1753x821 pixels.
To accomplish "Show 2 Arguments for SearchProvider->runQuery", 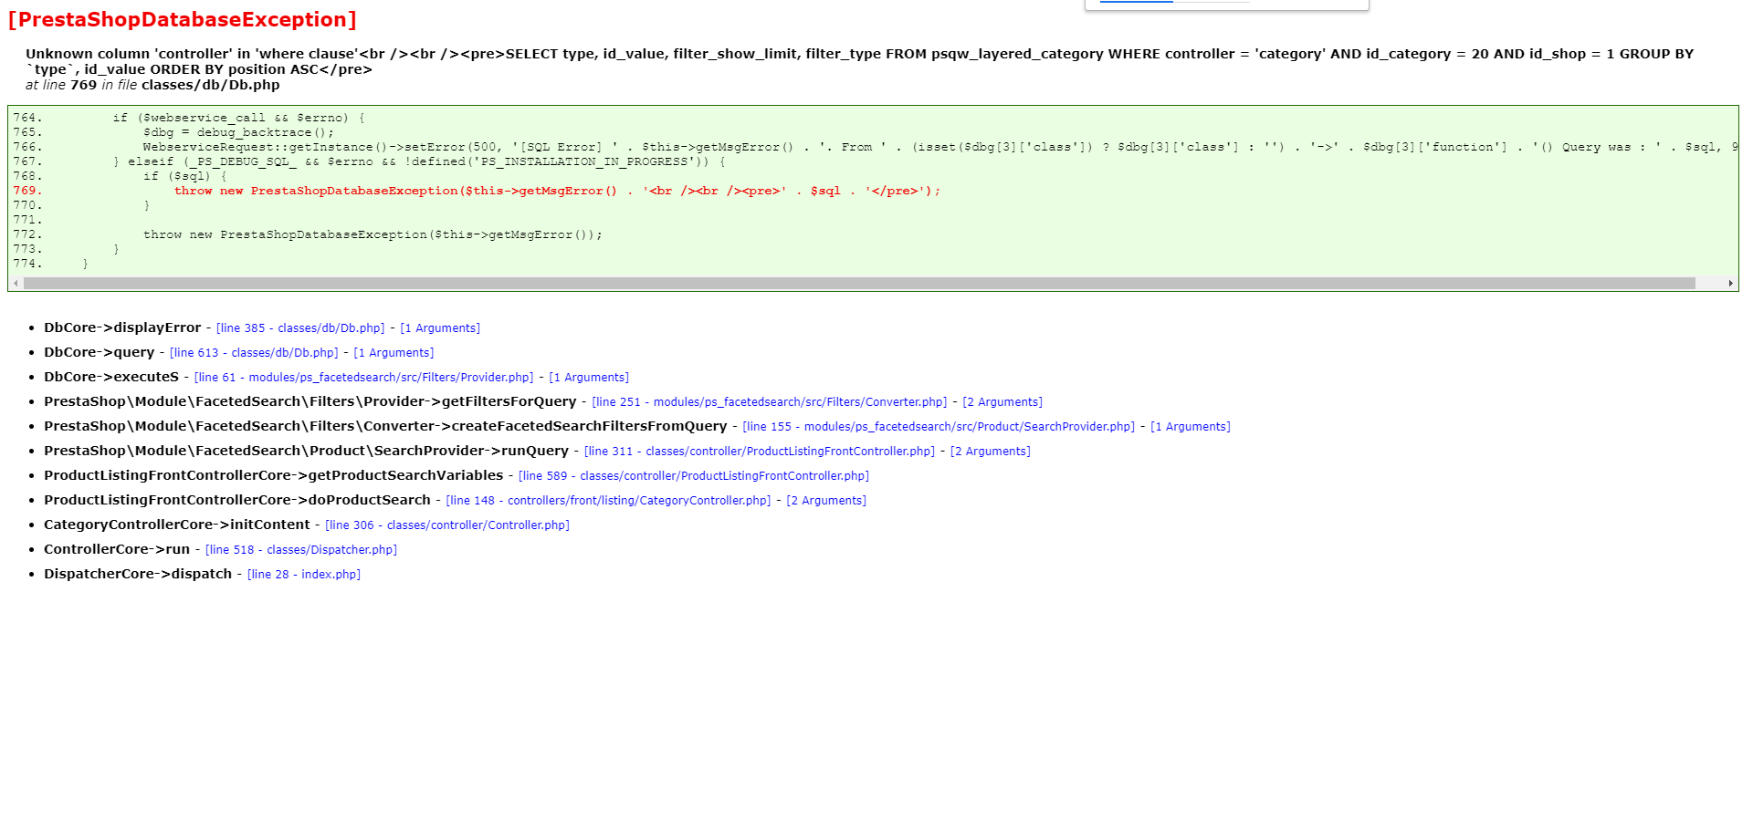I will (991, 452).
